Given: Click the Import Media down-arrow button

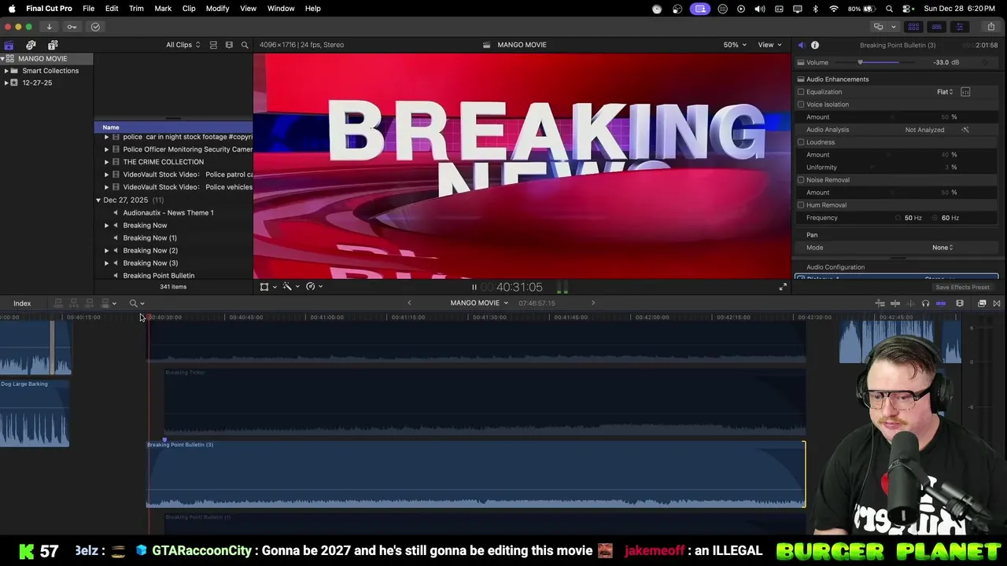Looking at the screenshot, I should (x=49, y=27).
